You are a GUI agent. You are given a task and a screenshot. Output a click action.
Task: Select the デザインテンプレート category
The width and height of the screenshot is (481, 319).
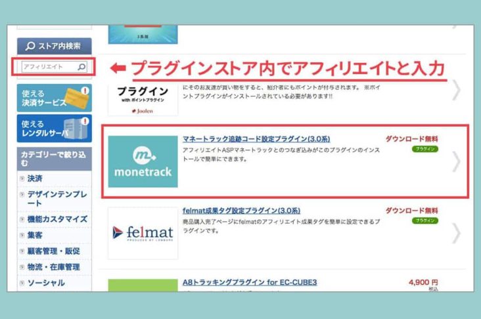pyautogui.click(x=57, y=199)
